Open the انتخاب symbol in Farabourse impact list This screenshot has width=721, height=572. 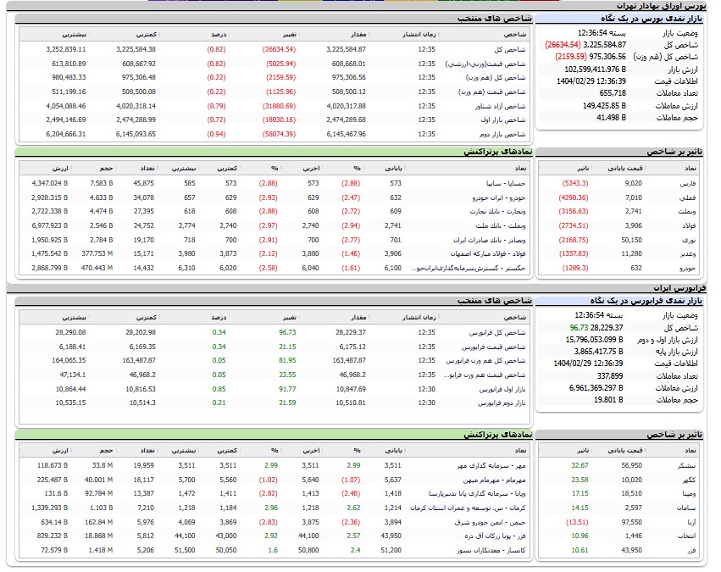686,536
